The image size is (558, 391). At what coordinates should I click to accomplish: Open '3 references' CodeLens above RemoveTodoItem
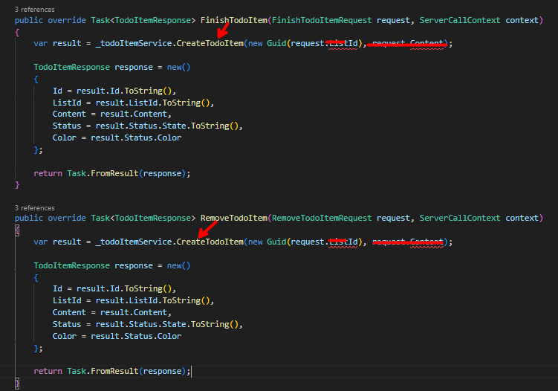(x=34, y=208)
